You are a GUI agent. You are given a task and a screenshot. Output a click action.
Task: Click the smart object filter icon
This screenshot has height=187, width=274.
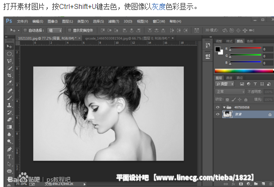(269, 84)
